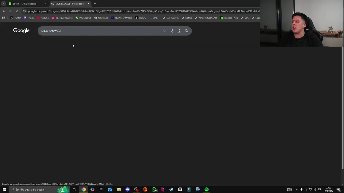Screen dimensions: 344x193
Task: Open the Mail app on taskbar
Action: 110,190
